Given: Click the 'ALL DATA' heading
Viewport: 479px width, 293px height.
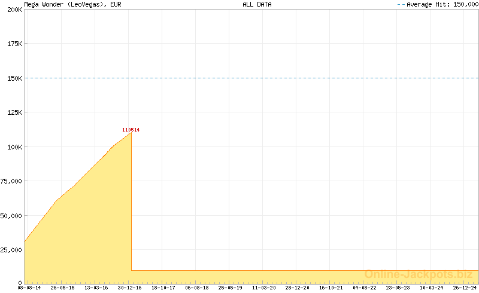Looking at the screenshot, I should (257, 4).
